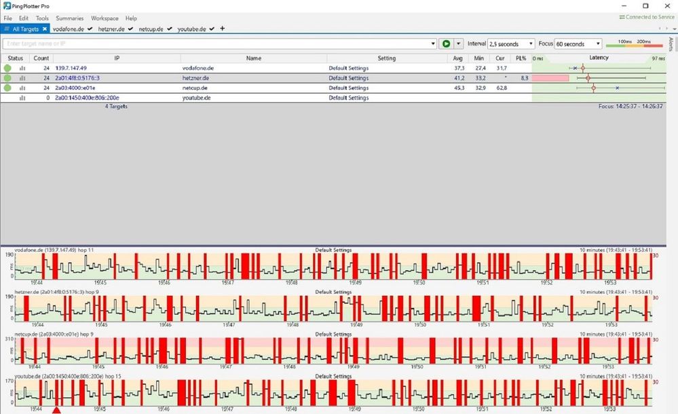Click the graph icon in vodafone.de row
Image resolution: width=678 pixels, height=414 pixels.
tap(22, 68)
